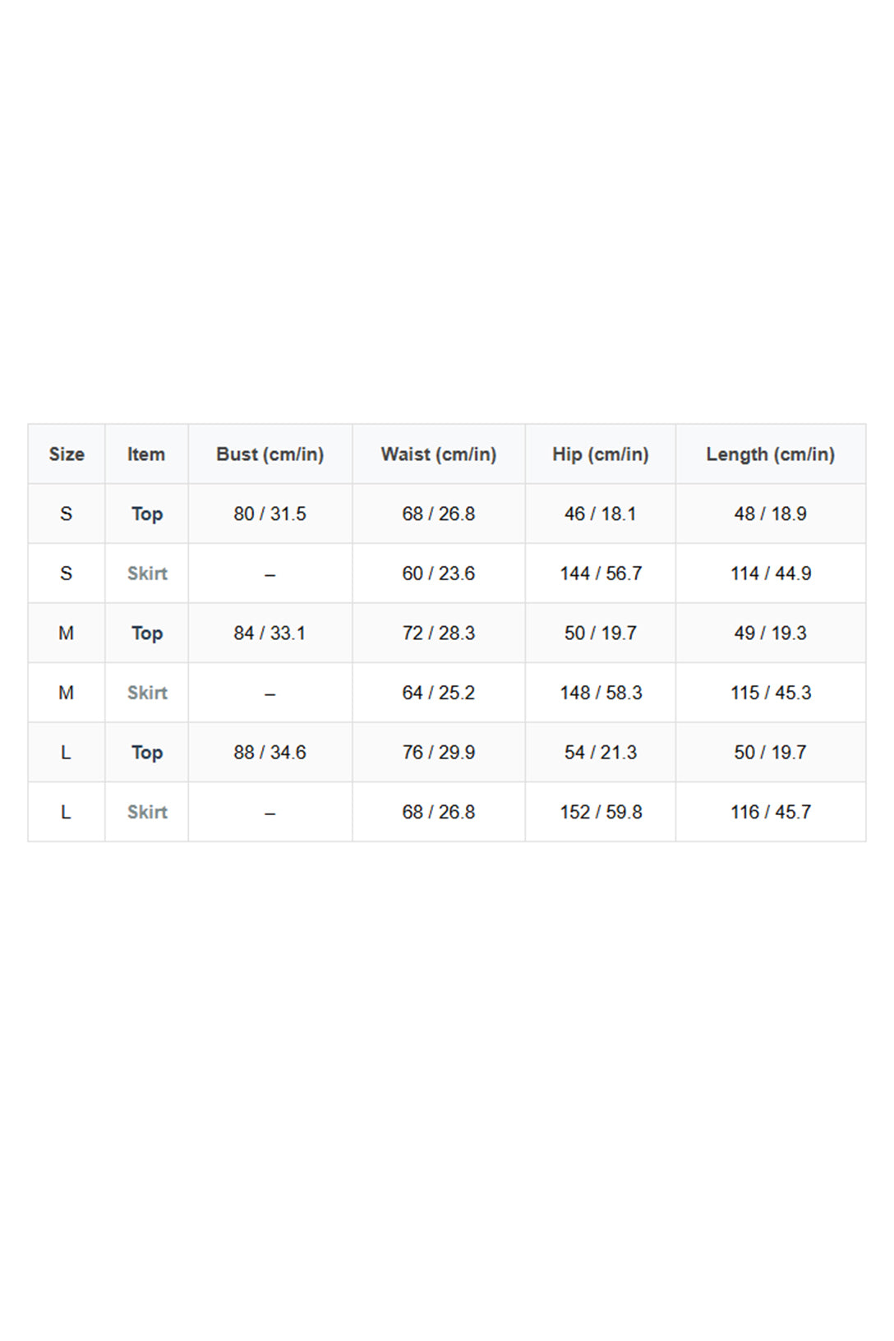This screenshot has height=1341, width=894.
Task: Click the 46 / 18.1 hip value
Action: coord(601,514)
